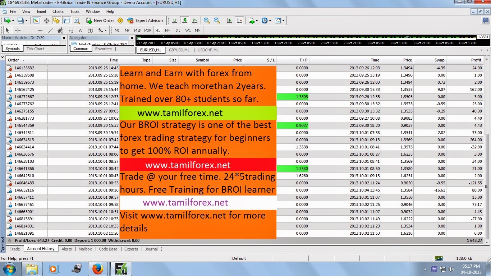Enable Expert Advisors button
Viewport: 491px width, 276px height.
(x=145, y=20)
